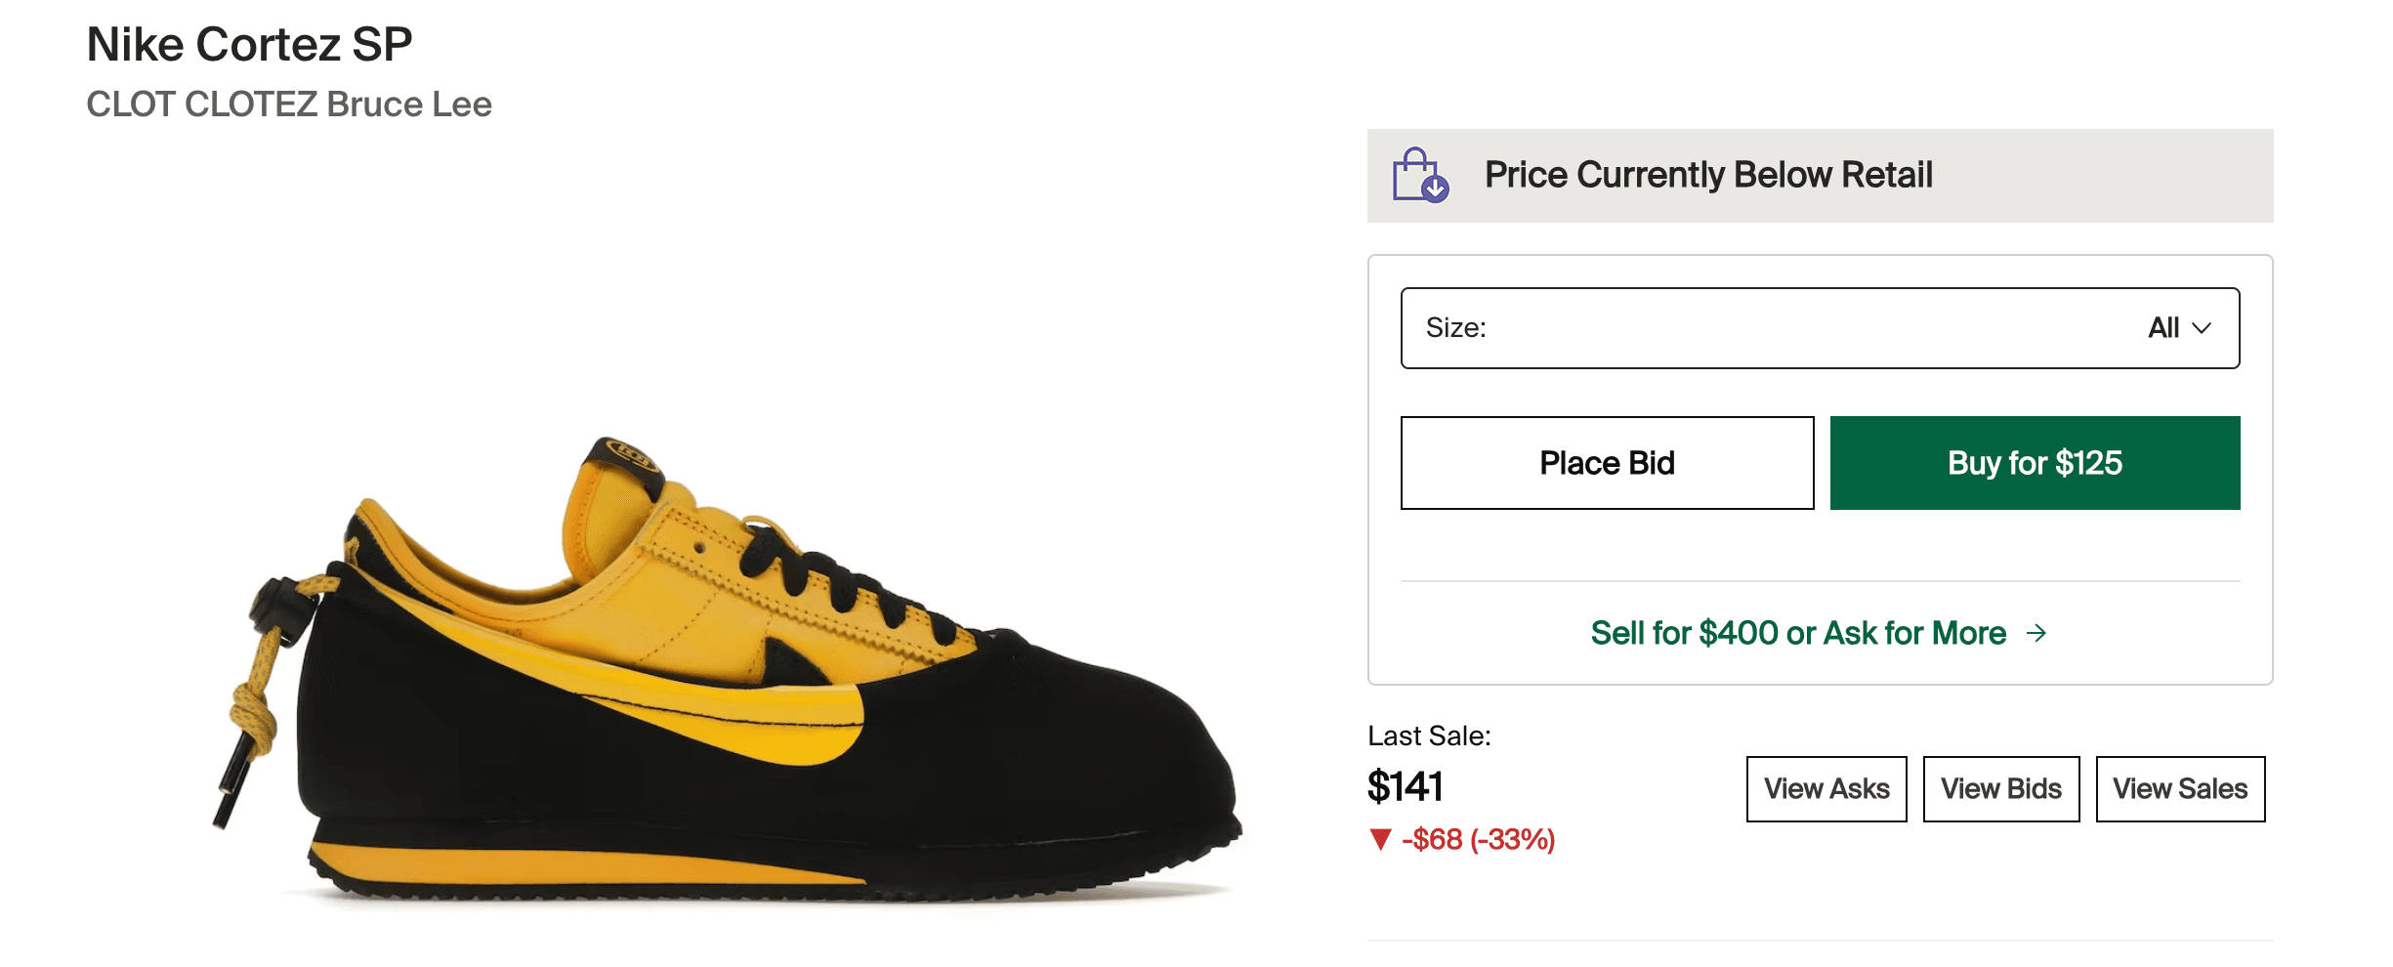2393x967 pixels.
Task: Click the "Size:" label in selector
Action: (x=1455, y=328)
